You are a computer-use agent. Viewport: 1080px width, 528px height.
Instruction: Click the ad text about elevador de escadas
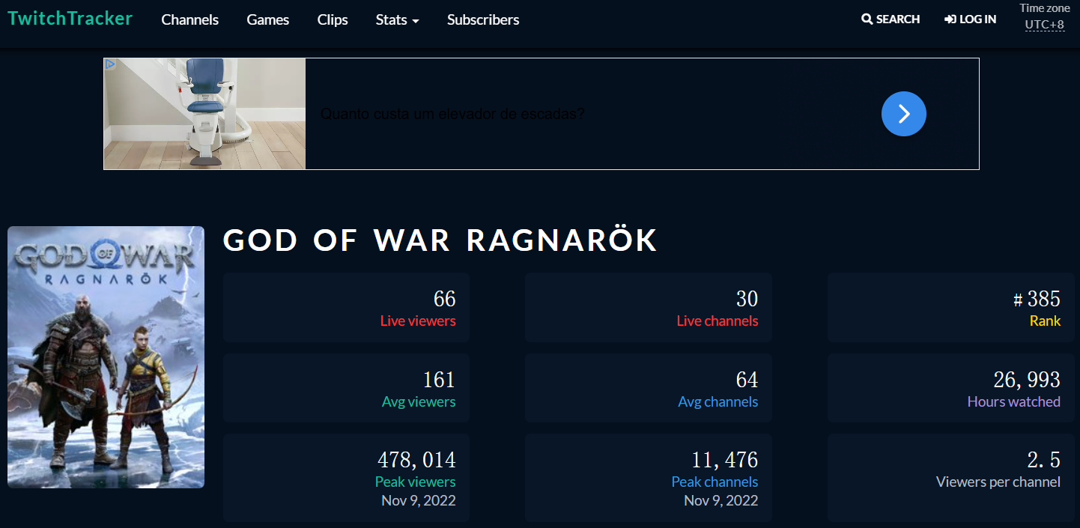click(x=452, y=114)
